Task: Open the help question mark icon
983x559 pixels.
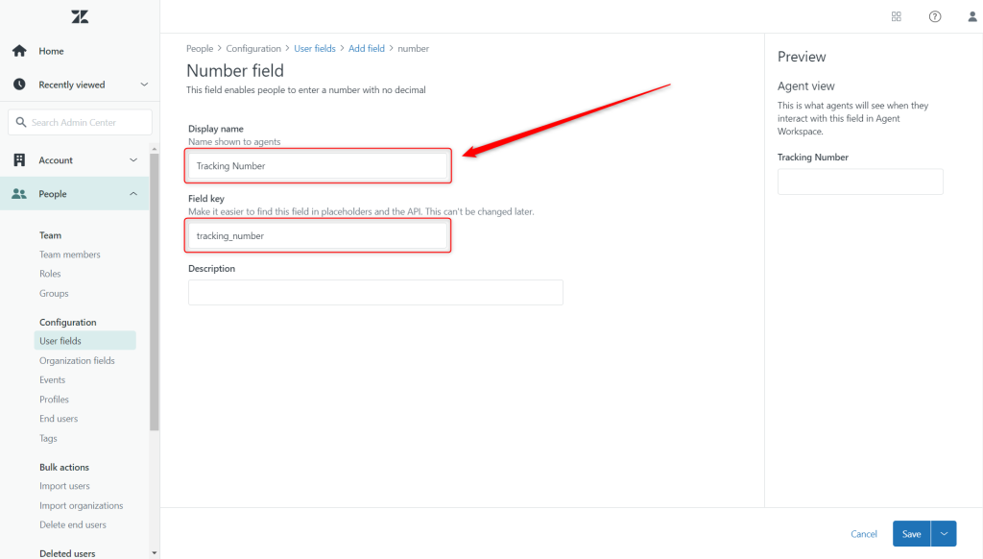Action: (x=935, y=16)
